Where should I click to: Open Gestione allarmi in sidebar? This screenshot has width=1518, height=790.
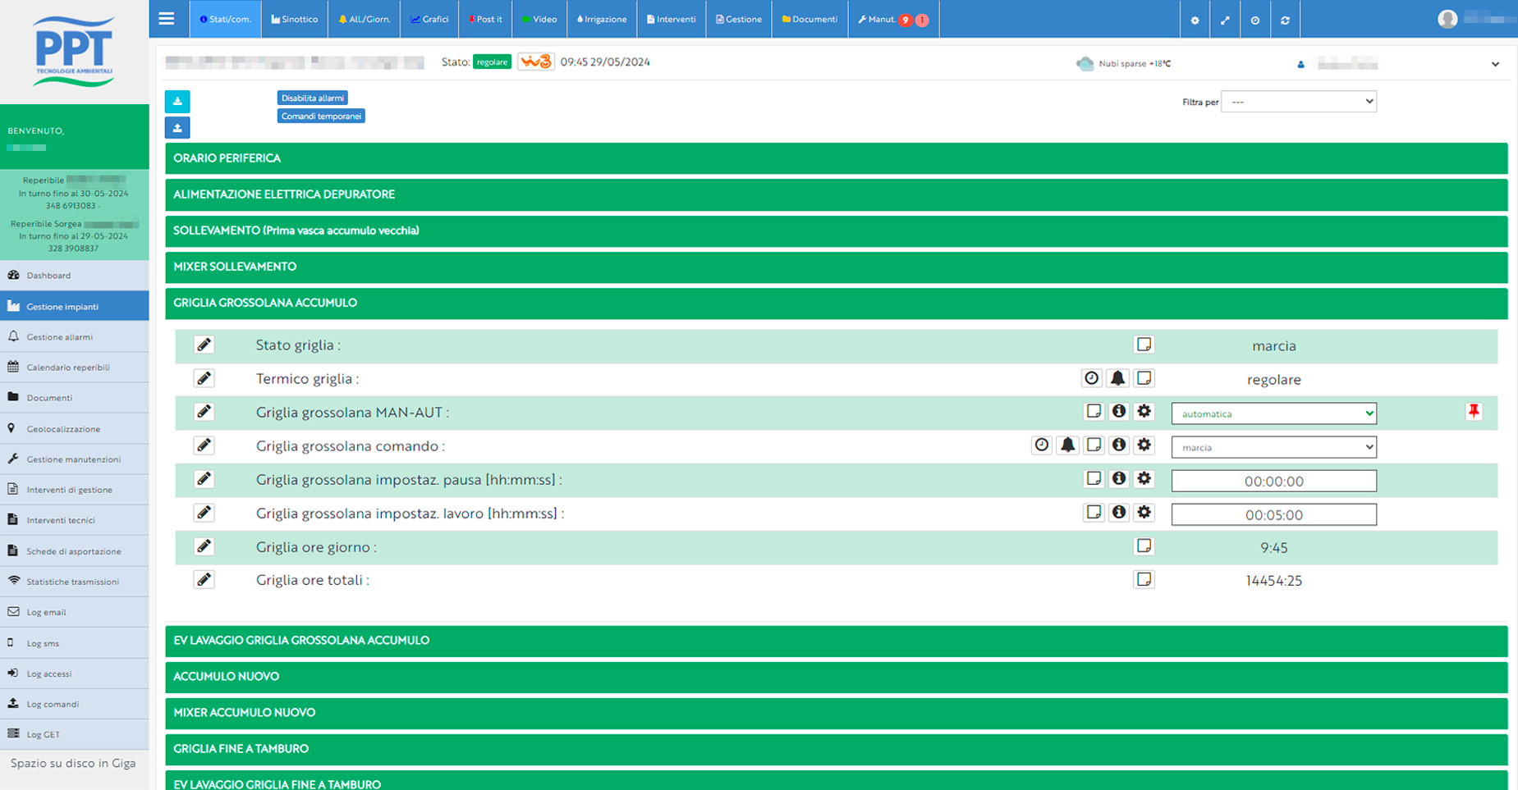[x=75, y=336]
